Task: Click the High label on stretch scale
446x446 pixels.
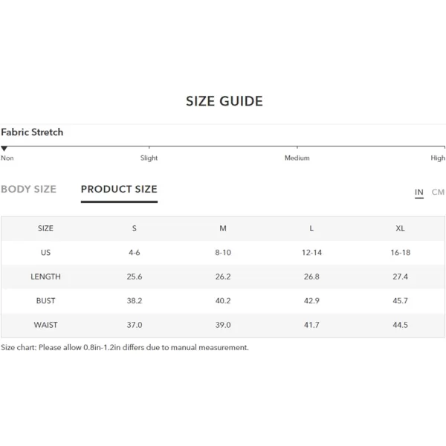Action: coord(438,158)
